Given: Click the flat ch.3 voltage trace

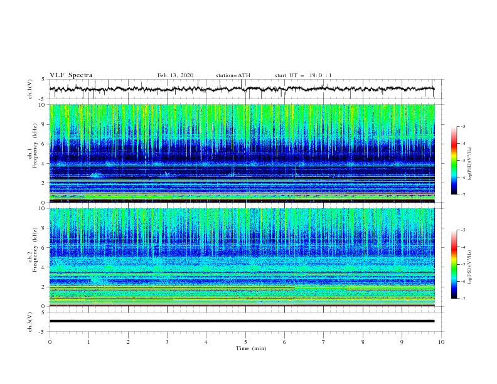Looking at the screenshot, I should pyautogui.click(x=242, y=321).
